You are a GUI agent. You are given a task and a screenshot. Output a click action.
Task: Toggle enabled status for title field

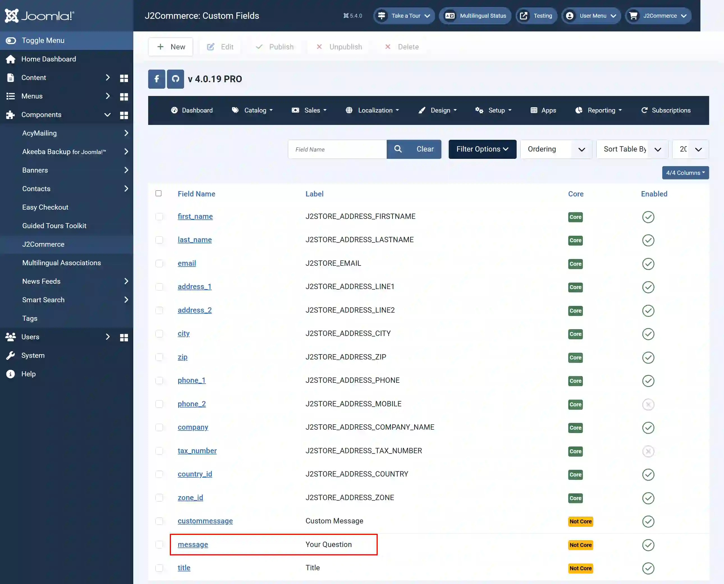click(648, 568)
